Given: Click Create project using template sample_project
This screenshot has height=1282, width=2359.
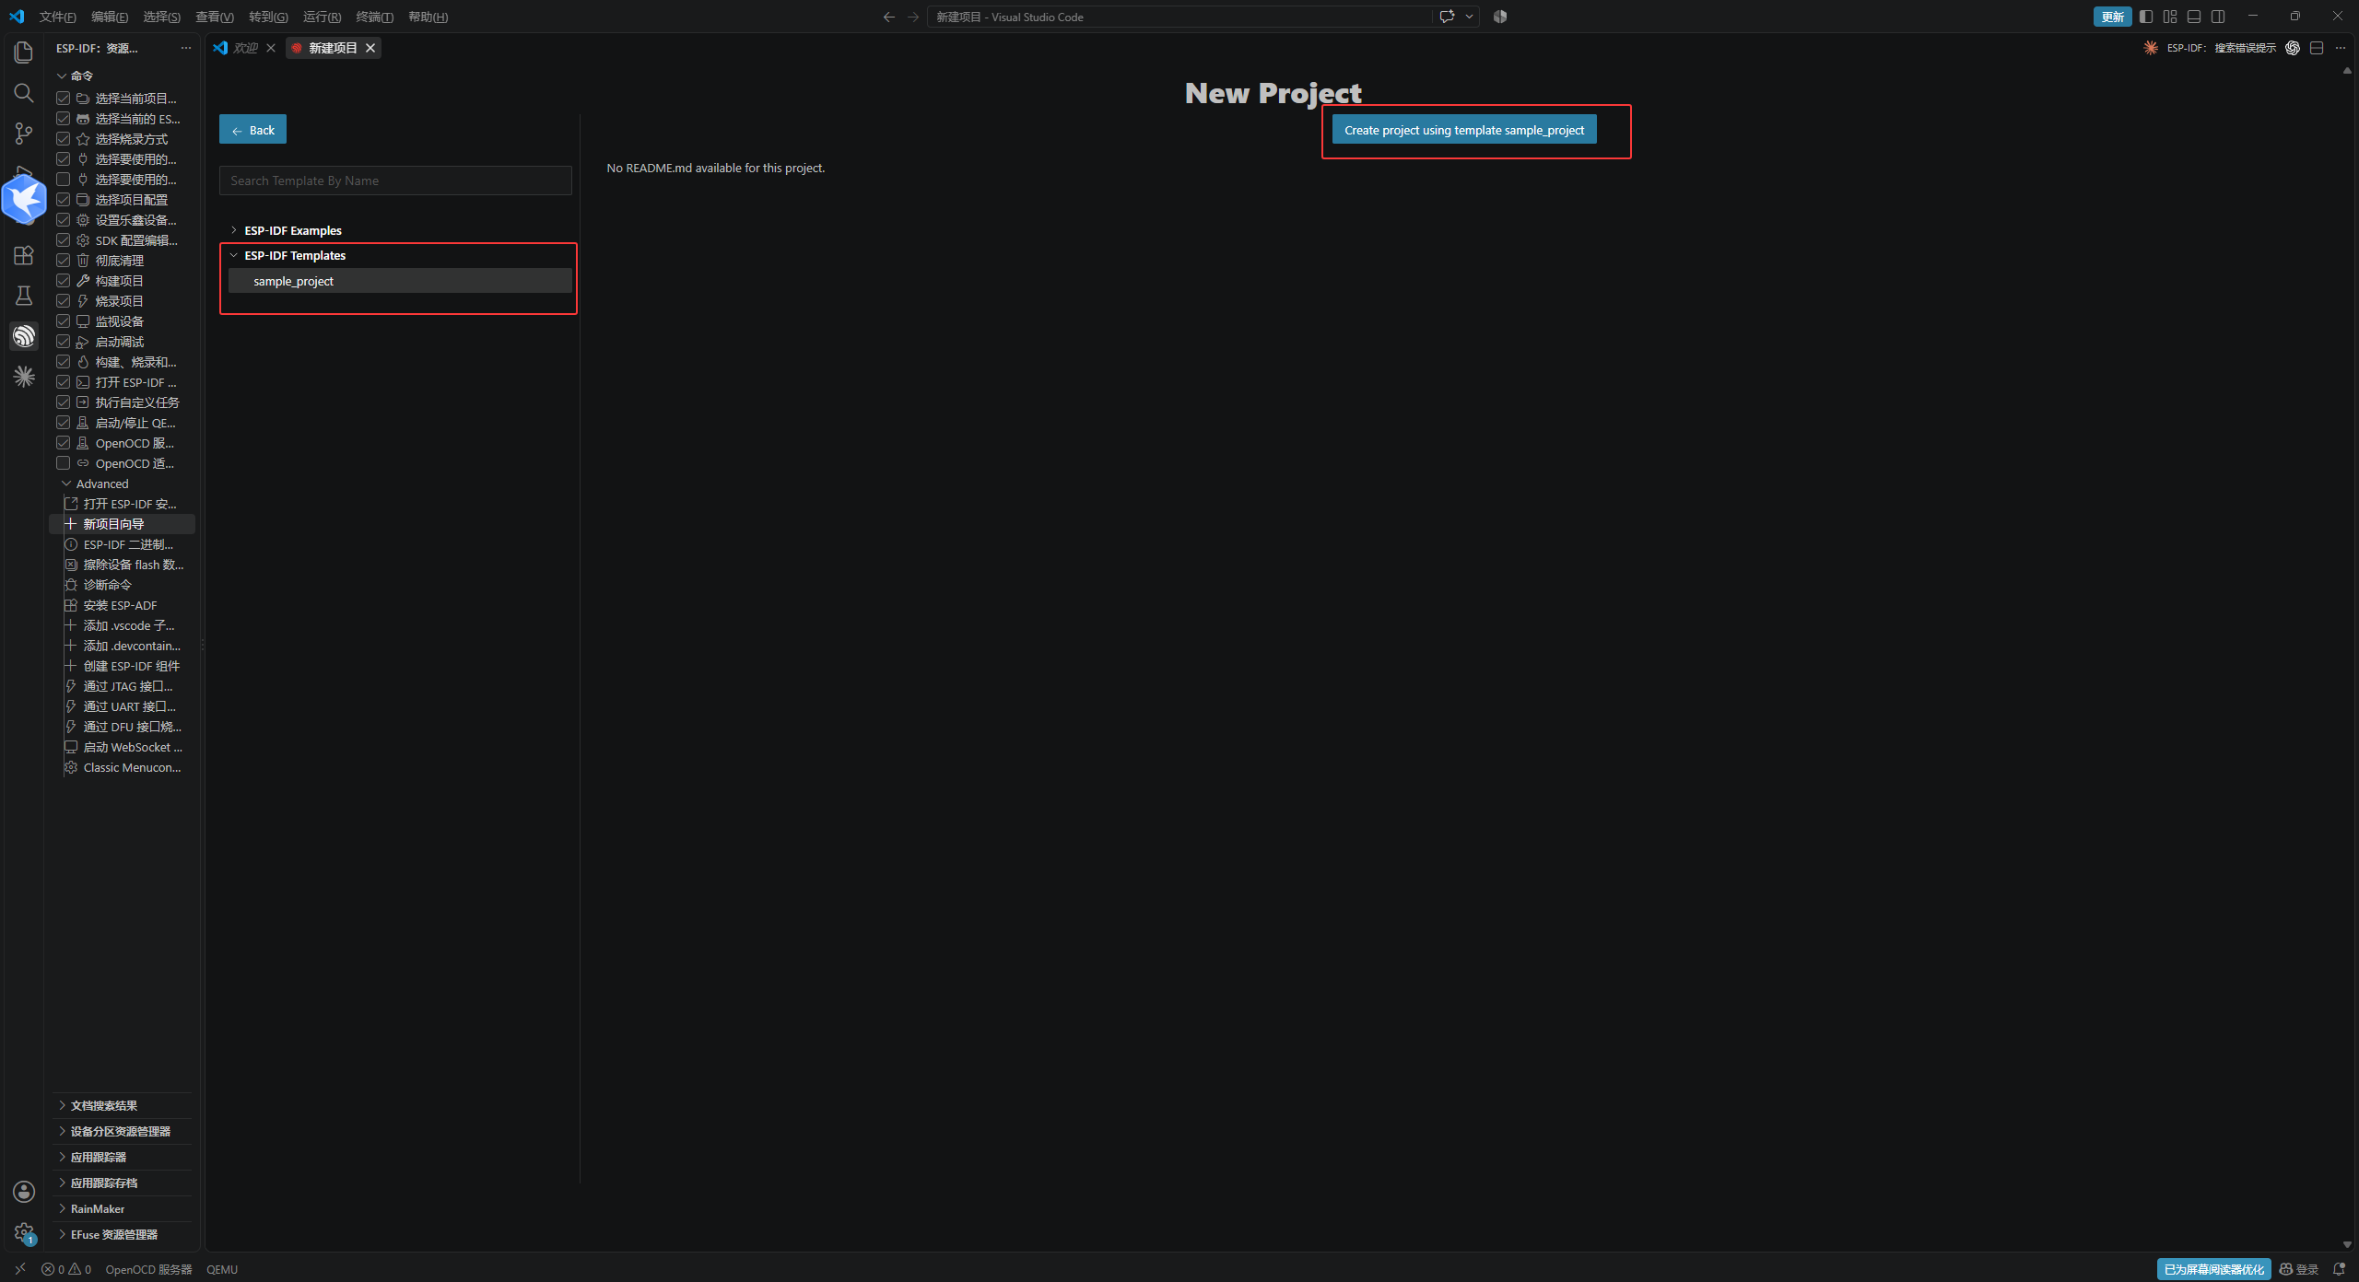Looking at the screenshot, I should click(x=1464, y=130).
